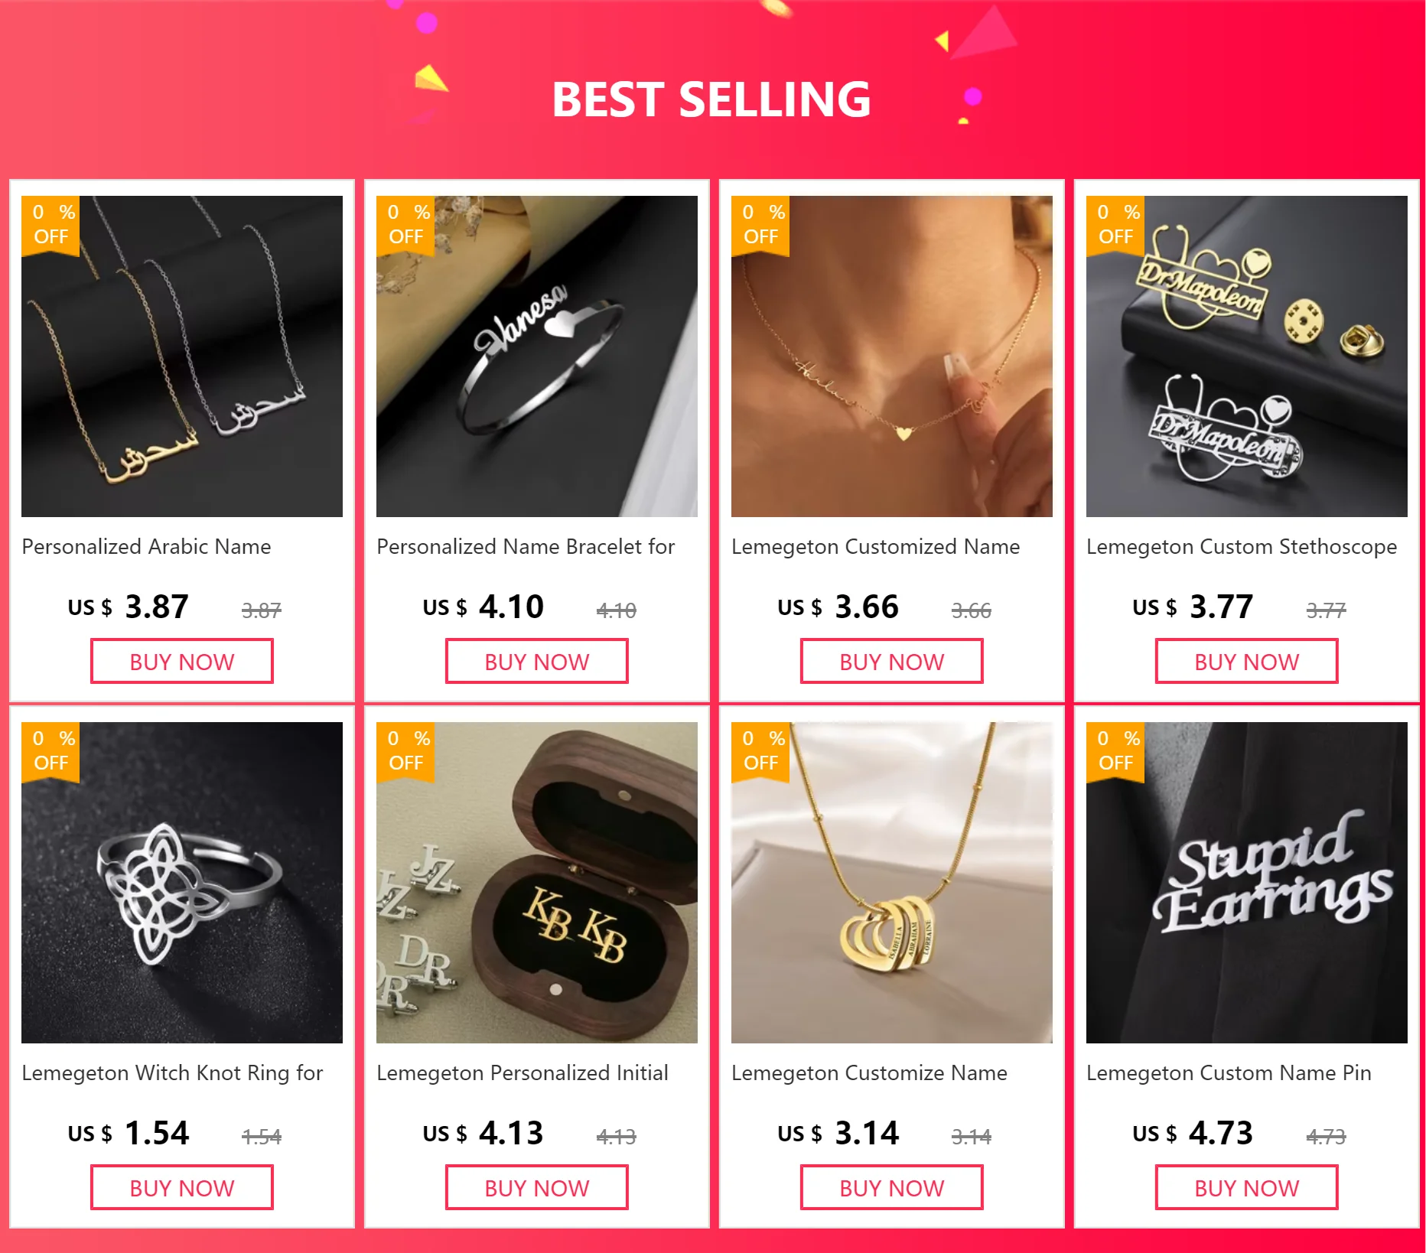Click BUY NOW under the 3.14 heart necklace
This screenshot has width=1426, height=1253.
pyautogui.click(x=892, y=1188)
